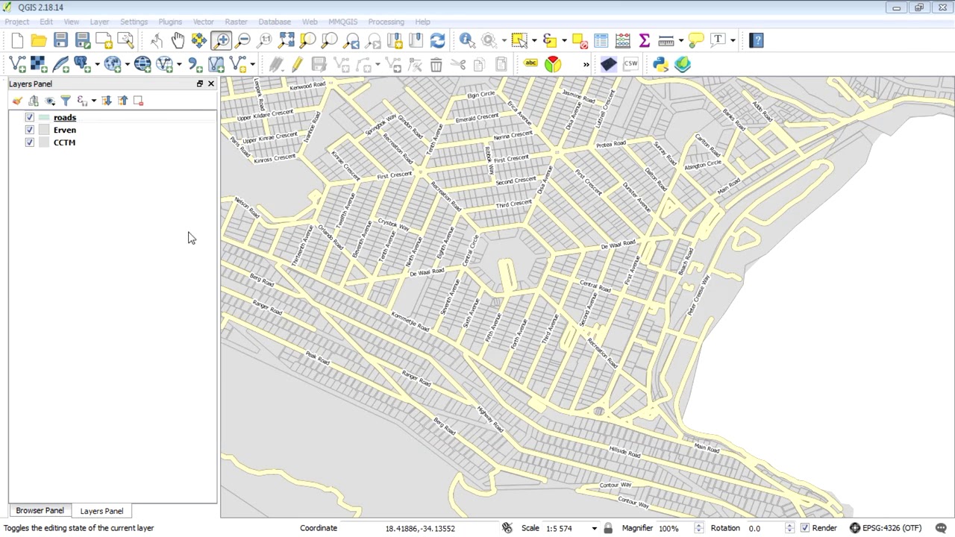The width and height of the screenshot is (955, 537).
Task: Uncheck the roads layer visibility checkbox
Action: 30,117
